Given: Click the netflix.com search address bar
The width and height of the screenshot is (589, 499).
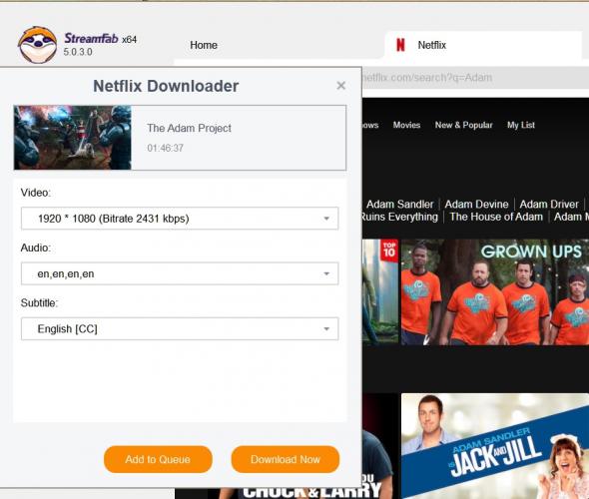Looking at the screenshot, I should click(x=475, y=78).
